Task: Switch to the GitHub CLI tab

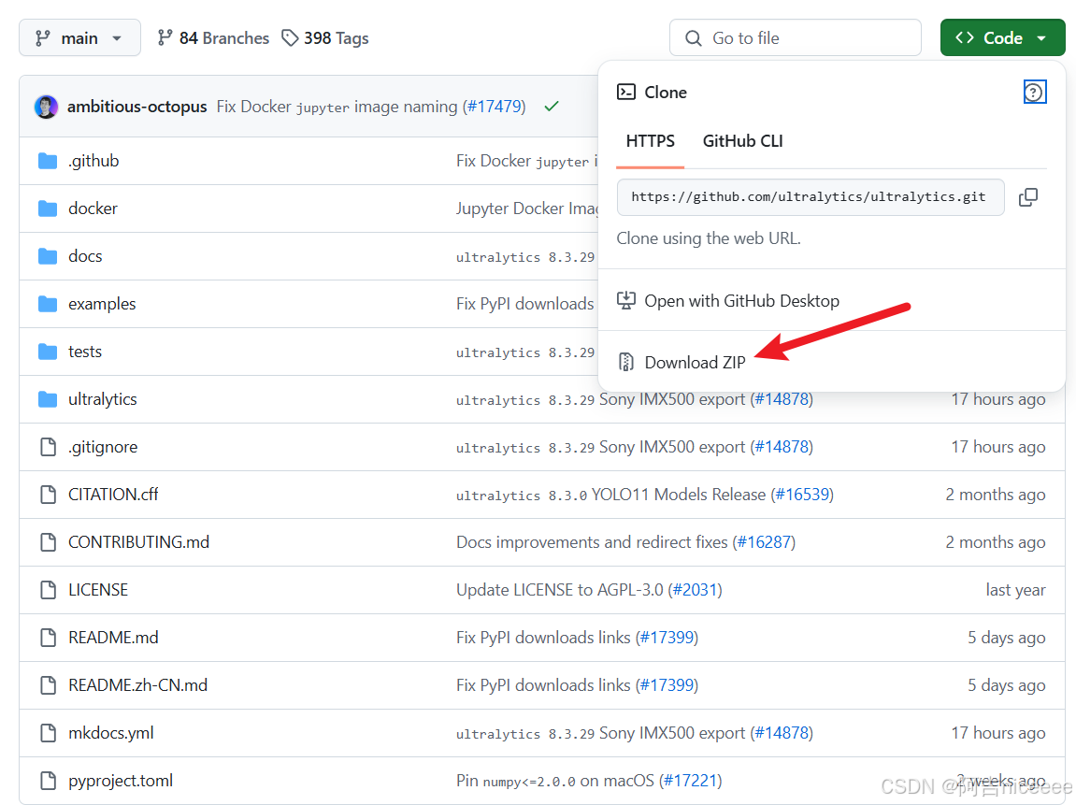Action: [742, 141]
